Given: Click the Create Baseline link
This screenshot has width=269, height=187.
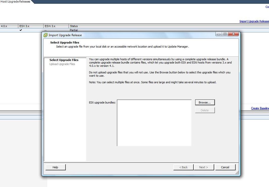Looking at the screenshot, I should tap(260, 108).
